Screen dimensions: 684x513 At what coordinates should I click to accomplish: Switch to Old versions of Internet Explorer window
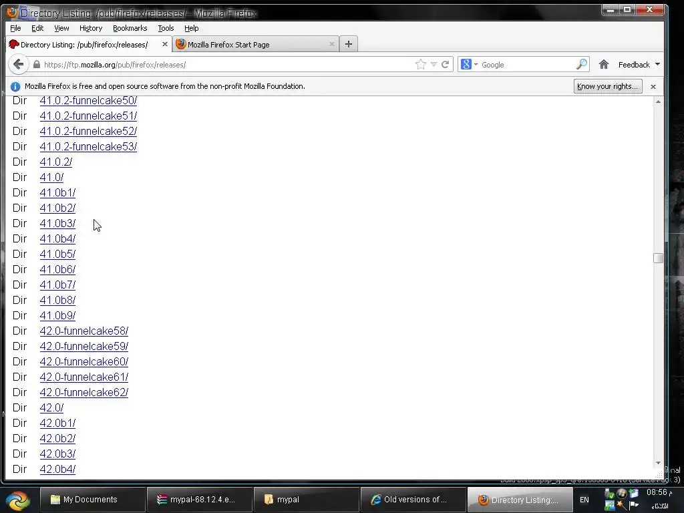coord(413,500)
